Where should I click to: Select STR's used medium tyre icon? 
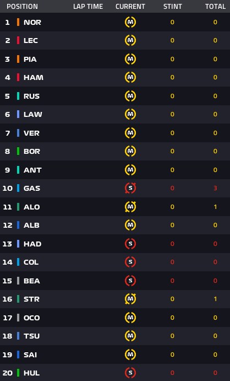point(130,299)
